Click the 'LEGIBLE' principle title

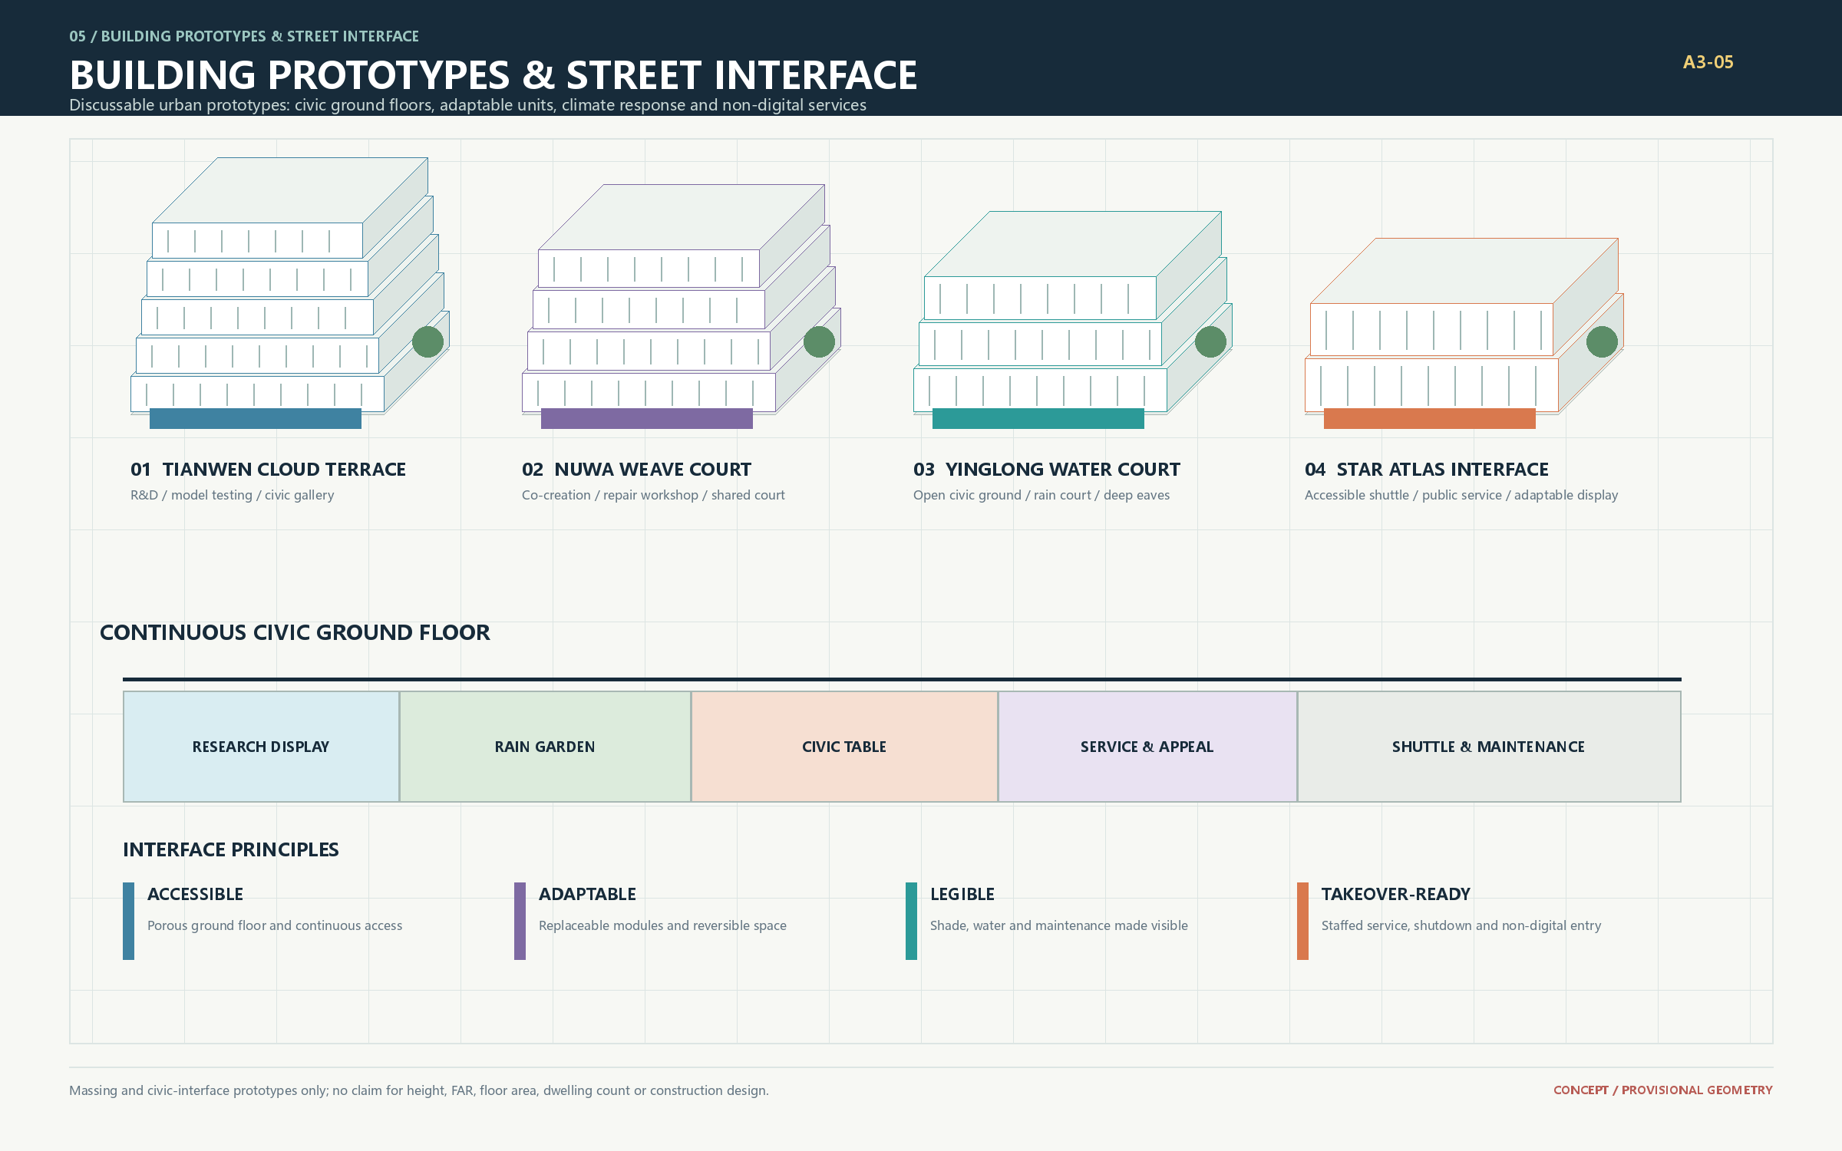962,894
